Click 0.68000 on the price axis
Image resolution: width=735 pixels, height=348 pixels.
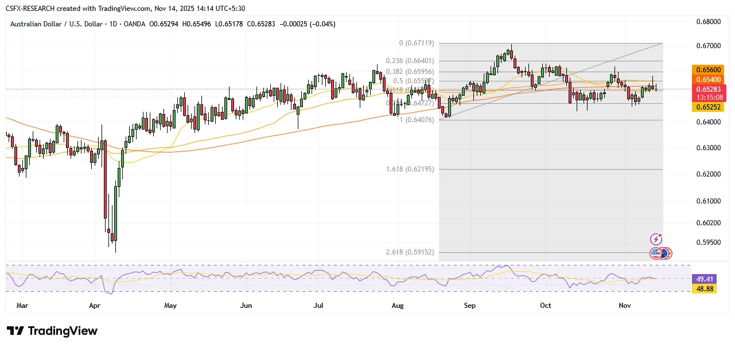706,22
